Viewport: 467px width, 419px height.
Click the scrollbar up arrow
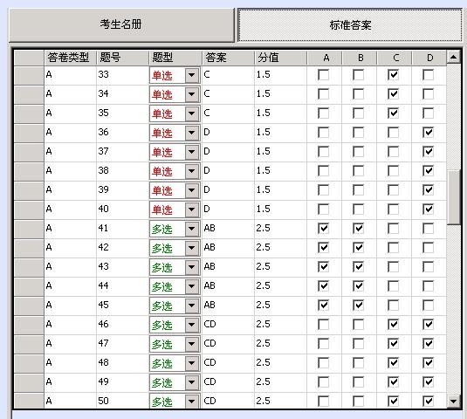[x=453, y=58]
